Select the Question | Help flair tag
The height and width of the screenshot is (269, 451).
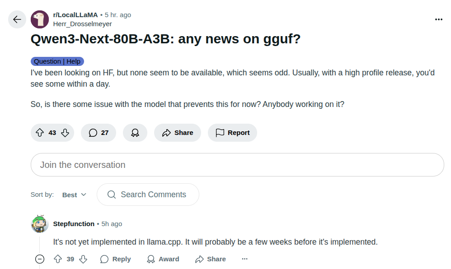pos(57,61)
